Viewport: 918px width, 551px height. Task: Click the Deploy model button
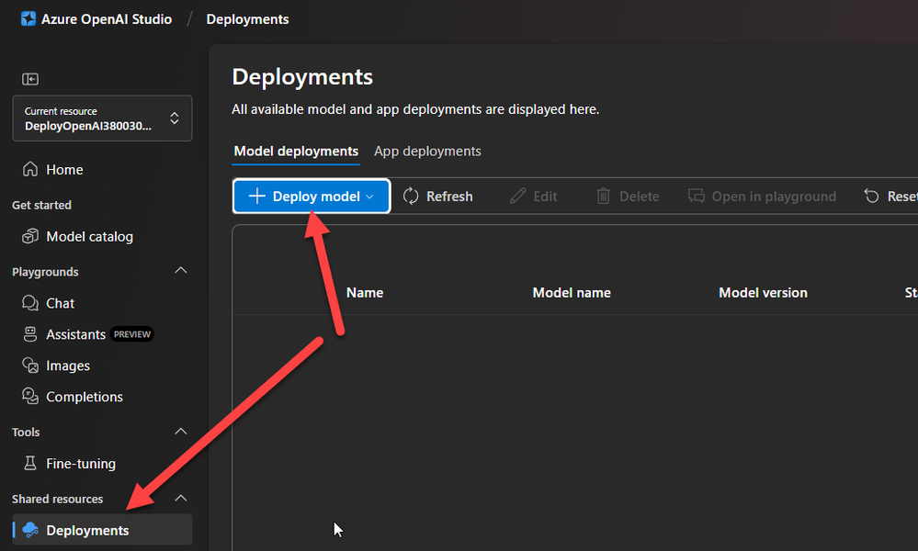coord(312,196)
